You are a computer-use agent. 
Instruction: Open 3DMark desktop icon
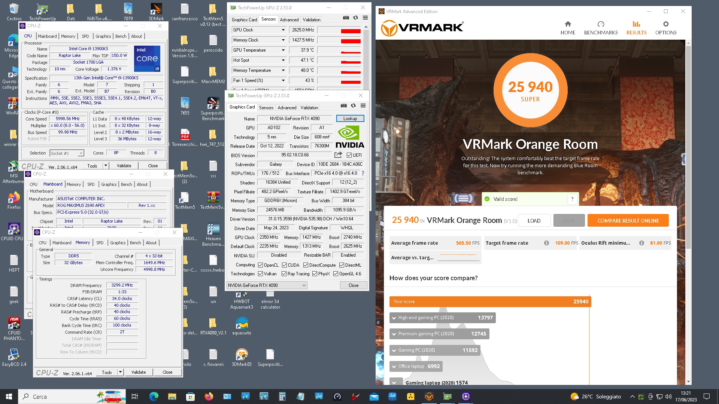tap(156, 12)
